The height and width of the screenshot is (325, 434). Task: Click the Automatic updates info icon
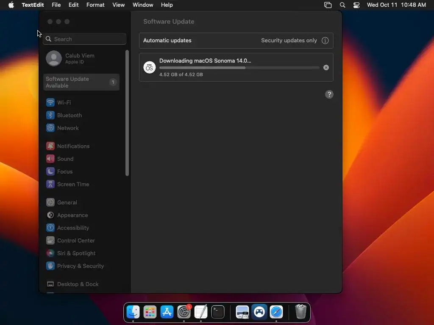tap(325, 41)
